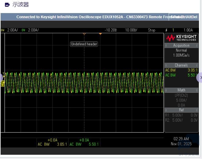Image resolution: width=202 pixels, height=159 pixels.
Task: Click the -10.20 s horizontal delay value
Action: (x=111, y=30)
